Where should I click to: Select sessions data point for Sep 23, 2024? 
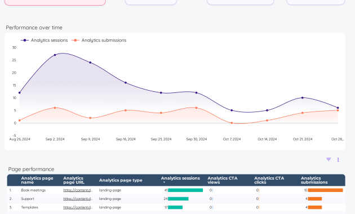pyautogui.click(x=161, y=93)
